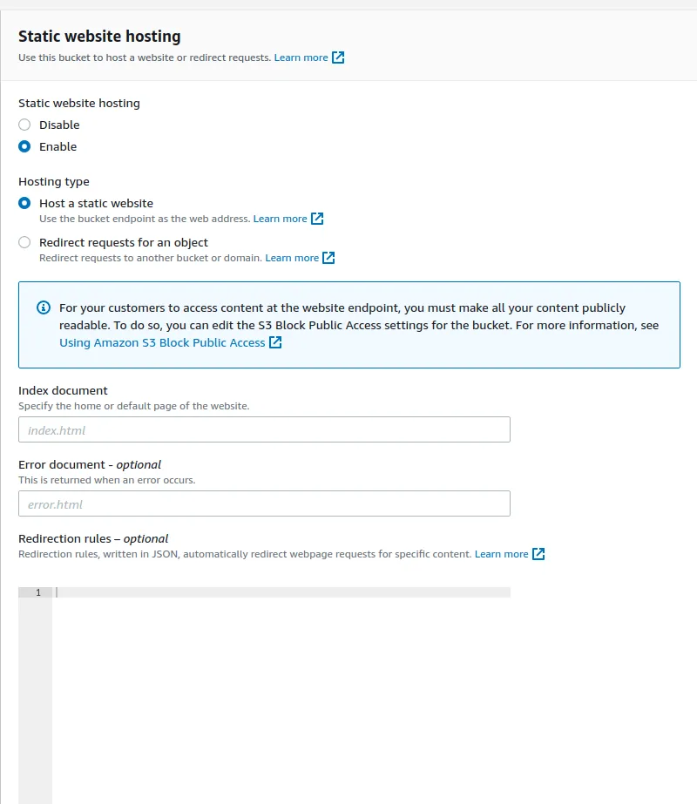697x804 pixels.
Task: Focus the Error document input field
Action: point(264,503)
